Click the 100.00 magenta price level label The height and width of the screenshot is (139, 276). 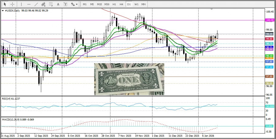[x=270, y=20]
